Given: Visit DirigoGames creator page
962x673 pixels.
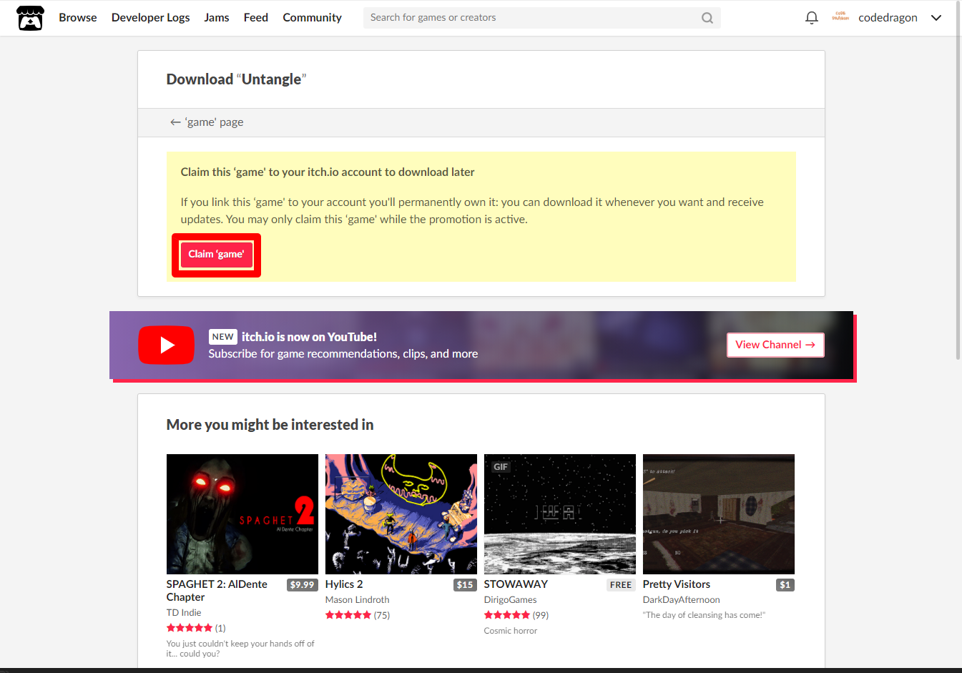Looking at the screenshot, I should coord(511,600).
